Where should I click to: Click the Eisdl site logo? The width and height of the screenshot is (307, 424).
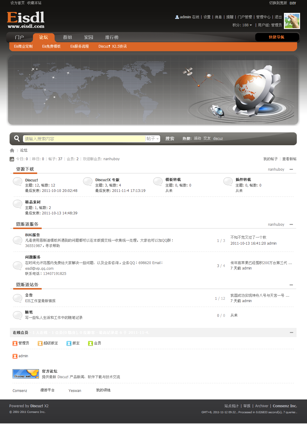click(26, 20)
